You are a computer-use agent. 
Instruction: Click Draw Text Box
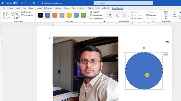pyautogui.click(x=27, y=15)
